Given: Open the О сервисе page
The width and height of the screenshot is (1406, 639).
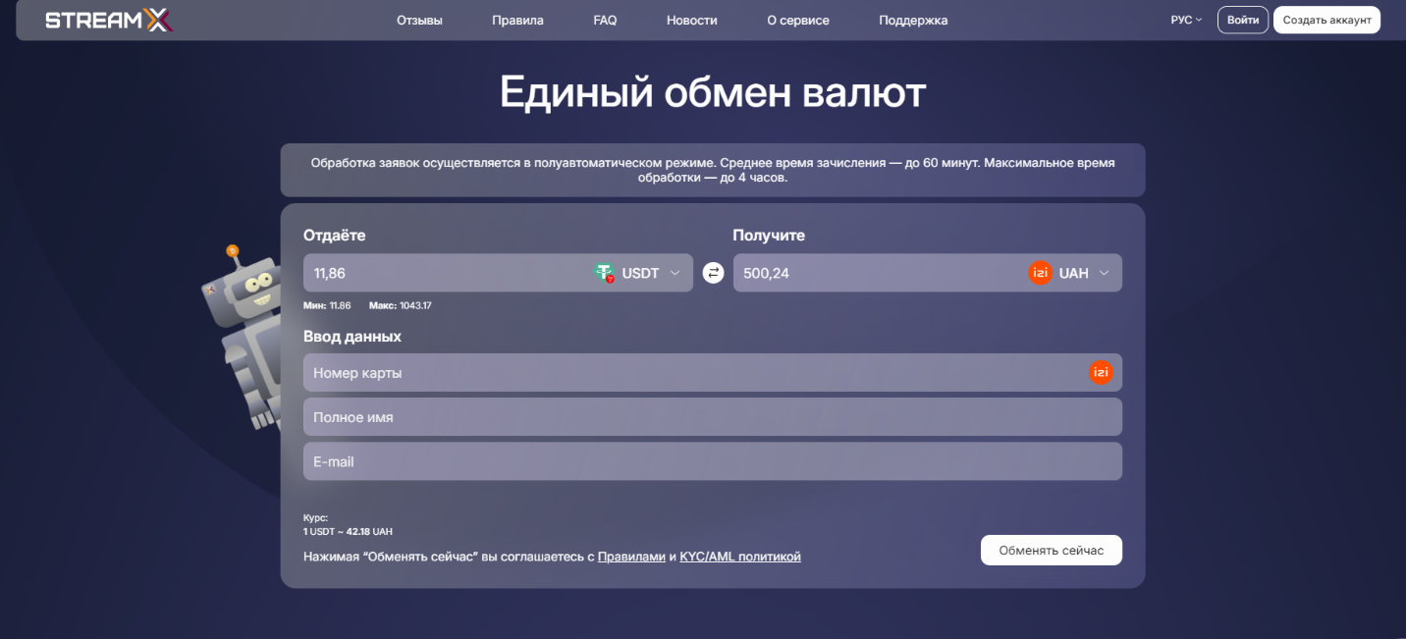Looking at the screenshot, I should click(x=797, y=19).
